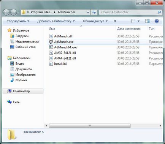Click the Документы library icon

pyautogui.click(x=12, y=69)
